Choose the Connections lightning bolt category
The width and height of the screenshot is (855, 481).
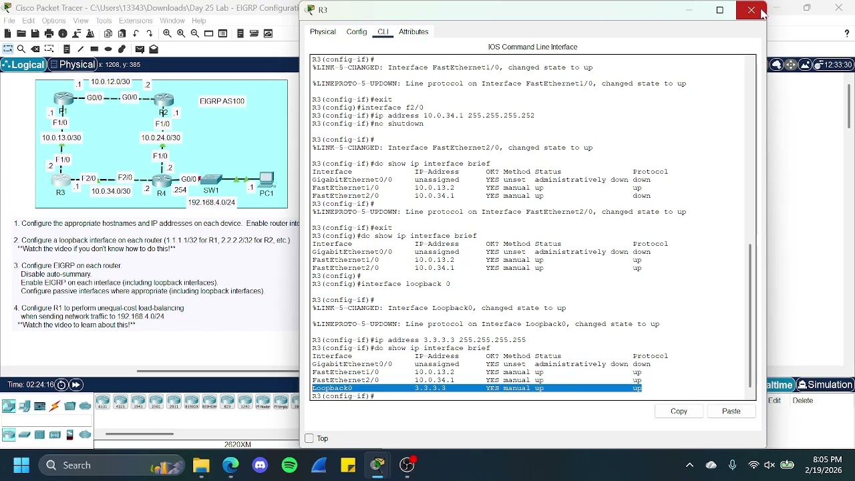[x=55, y=406]
